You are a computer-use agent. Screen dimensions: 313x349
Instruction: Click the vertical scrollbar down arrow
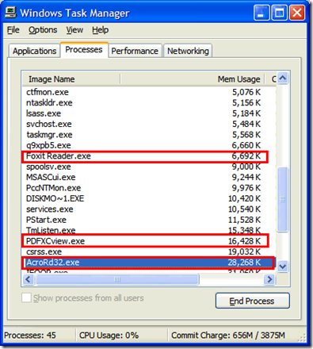[283, 267]
